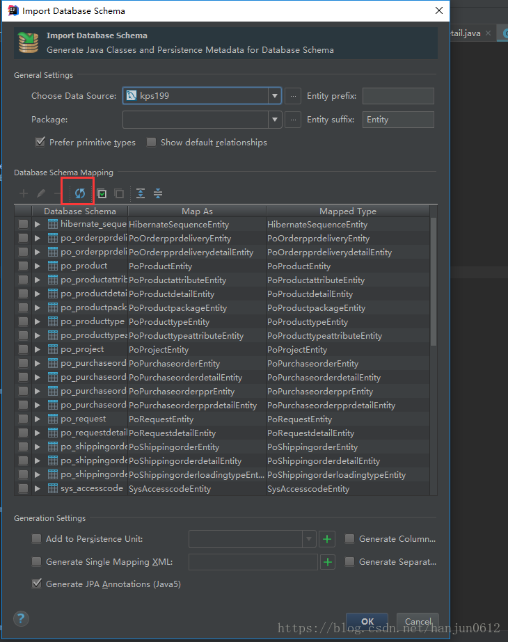Close the Import Database Schema dialog

tap(439, 10)
